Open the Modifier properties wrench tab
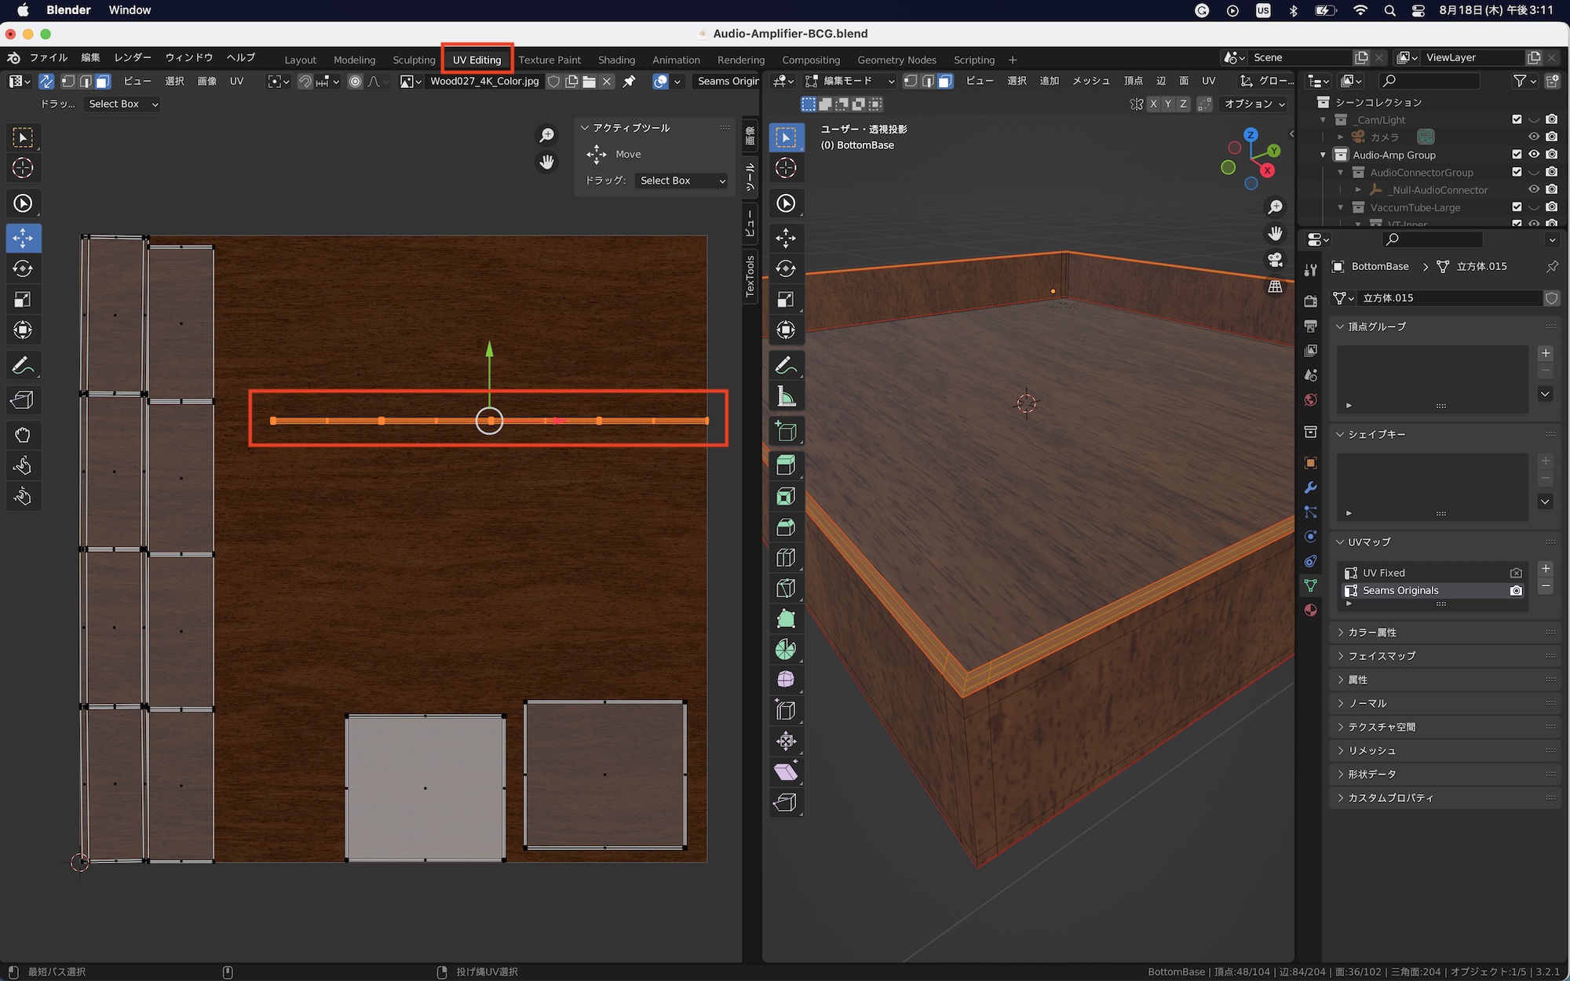 pyautogui.click(x=1310, y=487)
